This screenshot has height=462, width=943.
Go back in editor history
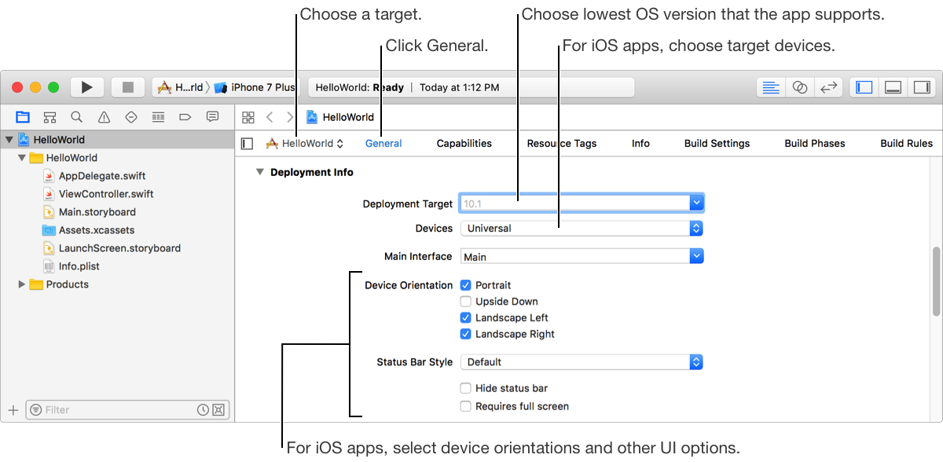coord(270,117)
